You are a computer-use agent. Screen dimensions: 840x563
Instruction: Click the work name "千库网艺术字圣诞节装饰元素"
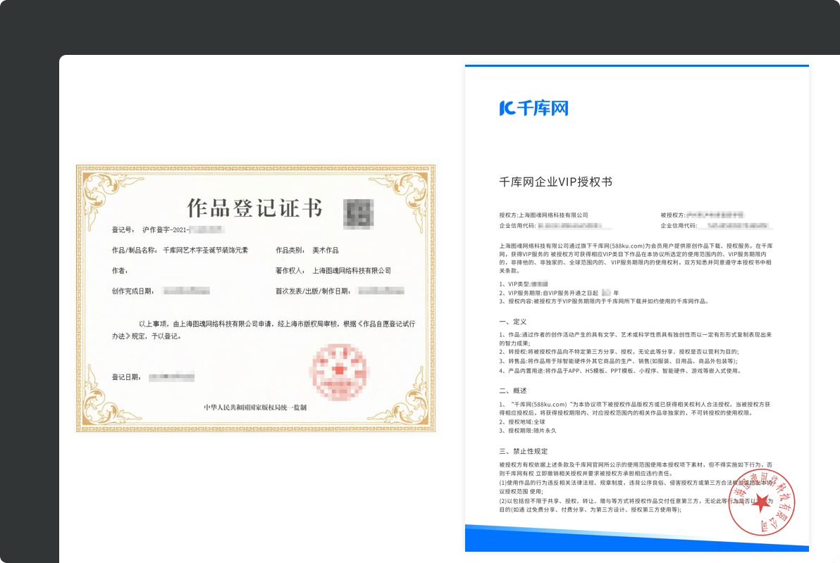pos(206,251)
